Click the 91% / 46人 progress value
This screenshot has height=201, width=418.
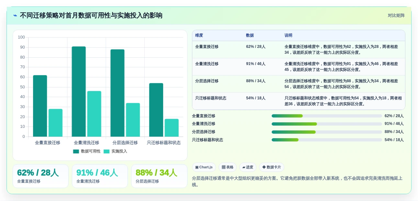(394, 124)
